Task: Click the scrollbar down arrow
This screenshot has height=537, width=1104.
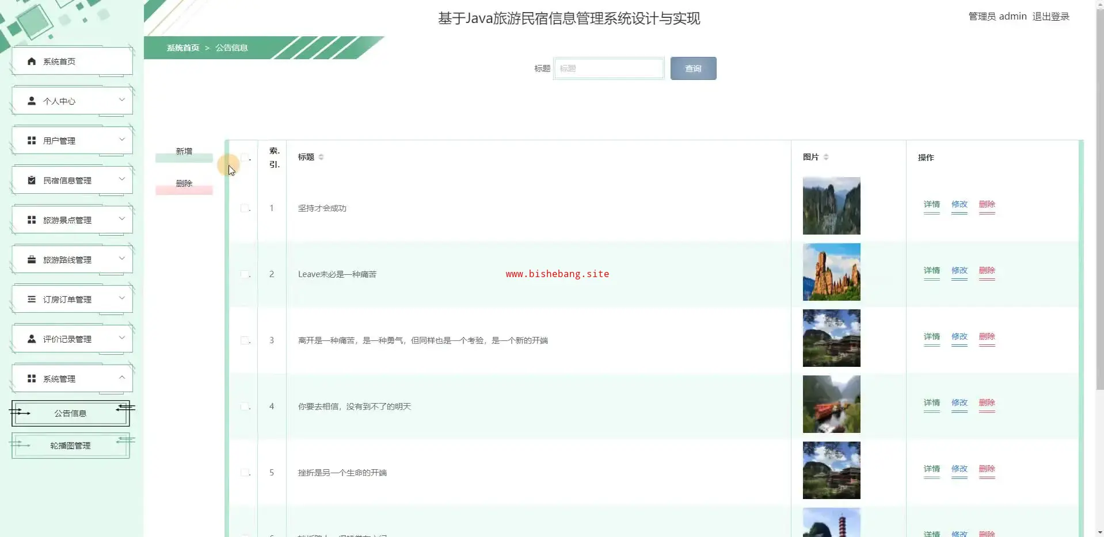Action: point(1100,532)
